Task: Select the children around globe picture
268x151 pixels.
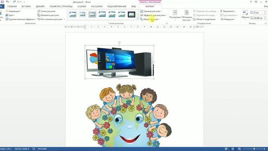Action: point(129,115)
